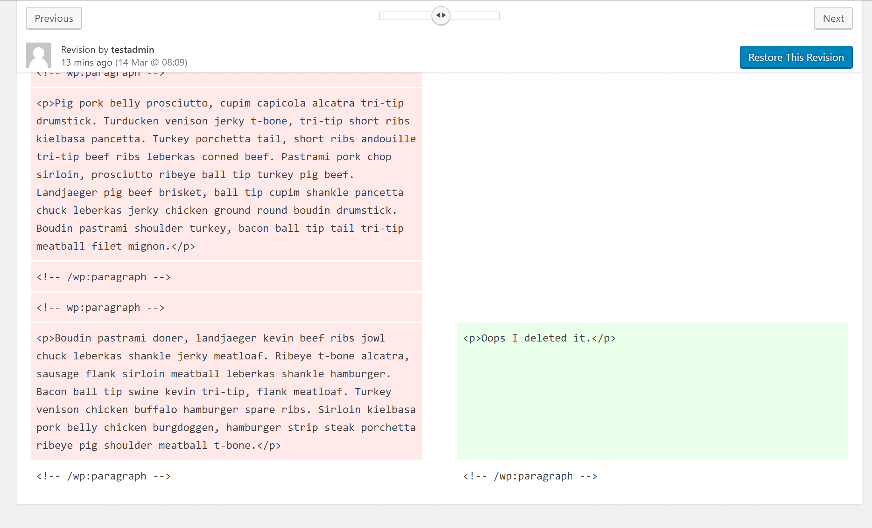
Task: Expand the previous revision comparison view
Action: [x=54, y=17]
